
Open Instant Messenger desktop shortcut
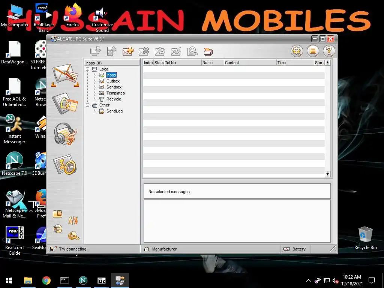point(14,129)
